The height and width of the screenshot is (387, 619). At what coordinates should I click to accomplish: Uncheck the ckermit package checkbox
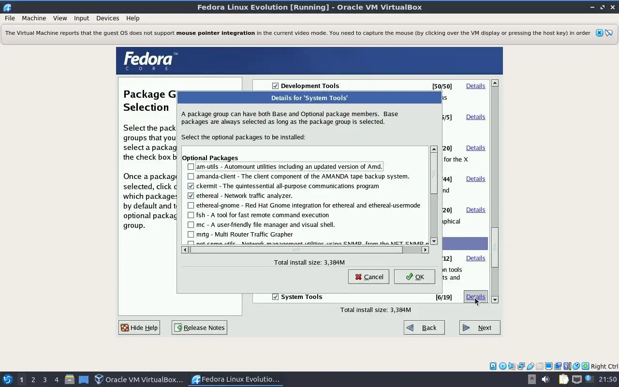[191, 186]
